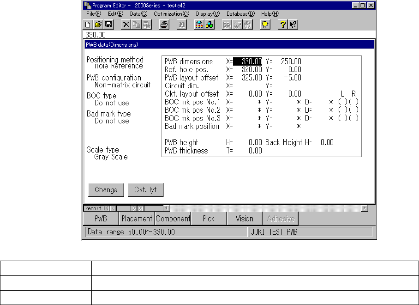Switch to the Placement tab

(137, 219)
